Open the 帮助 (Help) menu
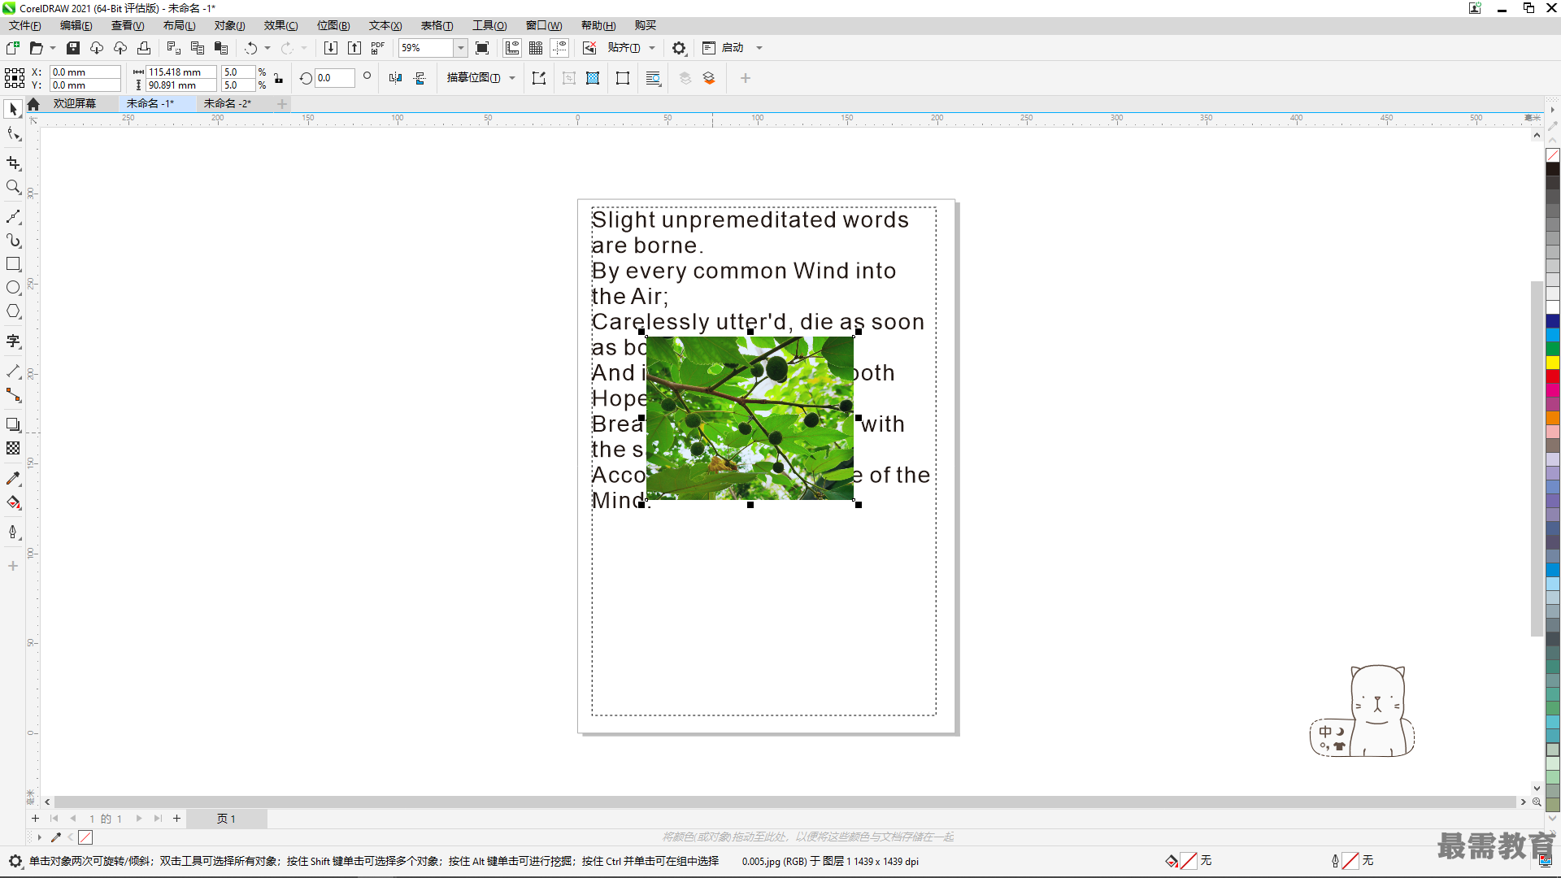The width and height of the screenshot is (1561, 878). point(598,26)
